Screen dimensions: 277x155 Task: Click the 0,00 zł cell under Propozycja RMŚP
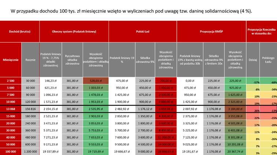coord(190,81)
